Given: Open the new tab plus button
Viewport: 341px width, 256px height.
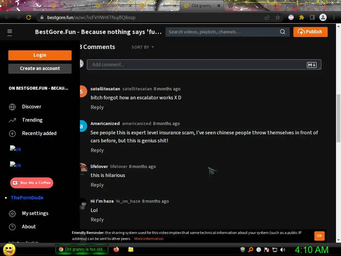Looking at the screenshot, I should point(275,6).
